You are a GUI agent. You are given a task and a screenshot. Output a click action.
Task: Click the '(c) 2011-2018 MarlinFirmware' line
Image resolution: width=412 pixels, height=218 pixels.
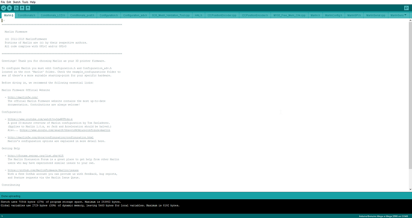click(x=26, y=39)
